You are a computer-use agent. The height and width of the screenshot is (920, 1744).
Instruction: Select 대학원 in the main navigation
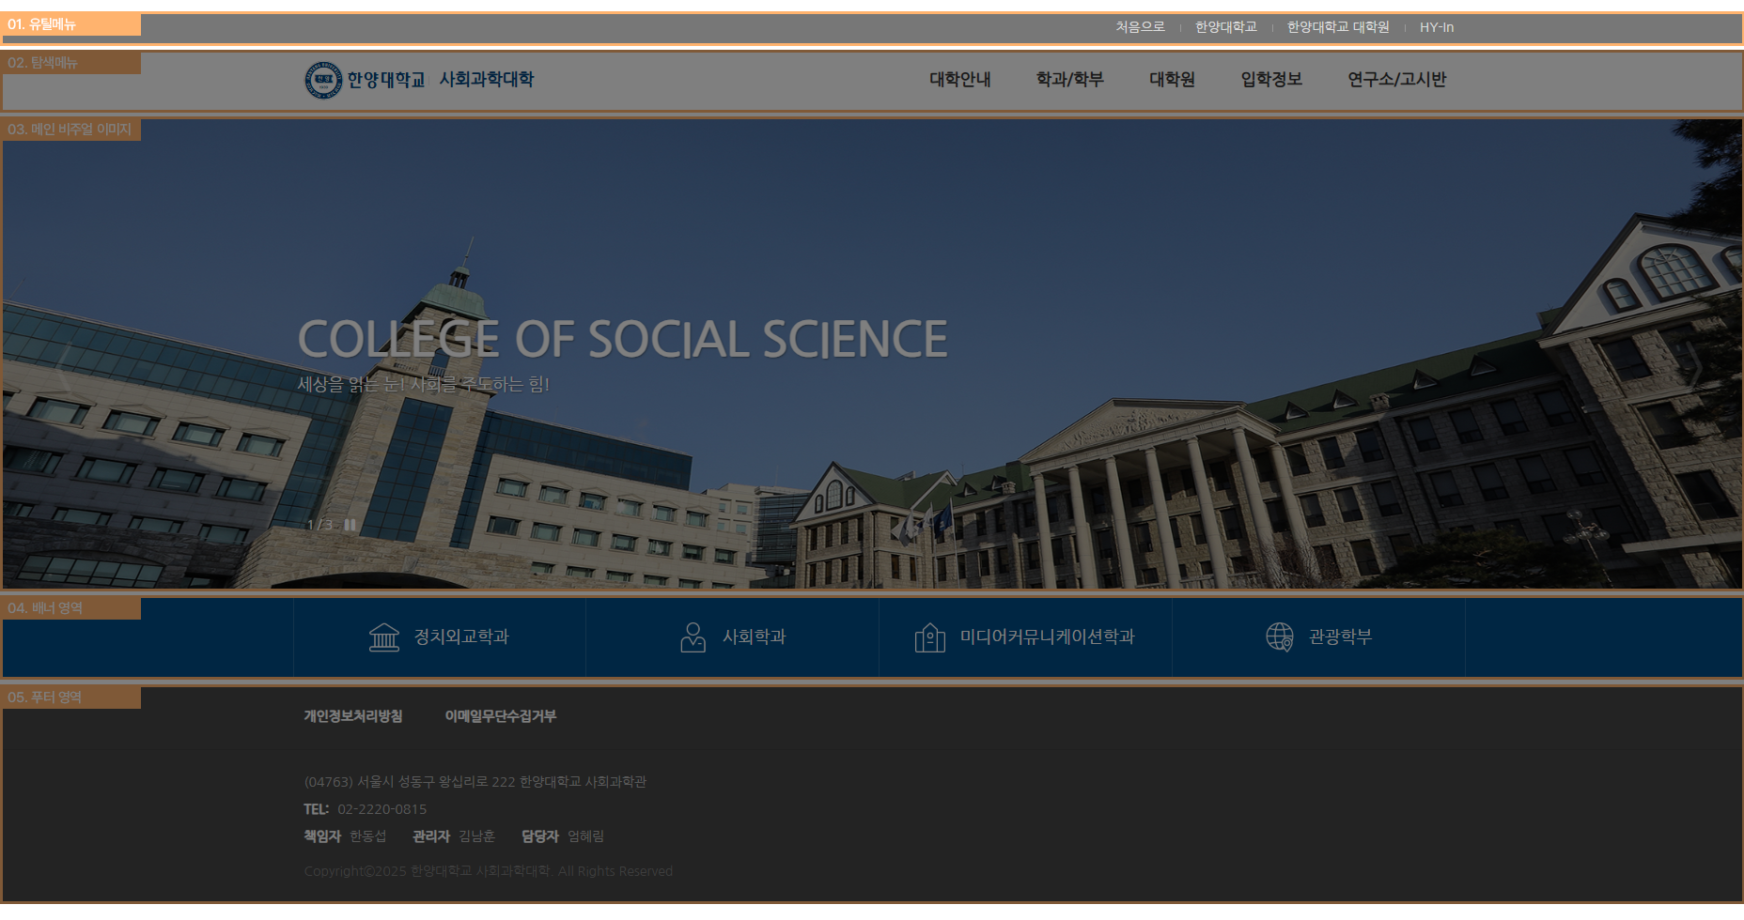(1172, 80)
